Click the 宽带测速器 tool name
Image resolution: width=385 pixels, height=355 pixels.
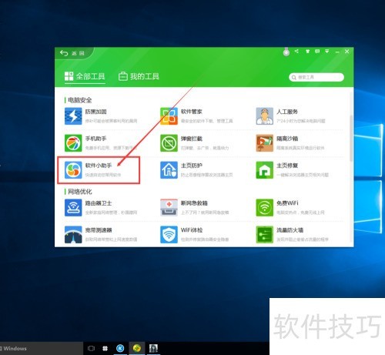(x=99, y=230)
